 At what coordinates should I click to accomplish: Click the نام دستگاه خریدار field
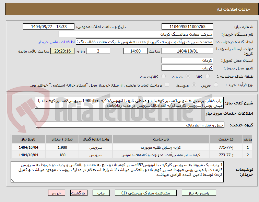(136, 34)
